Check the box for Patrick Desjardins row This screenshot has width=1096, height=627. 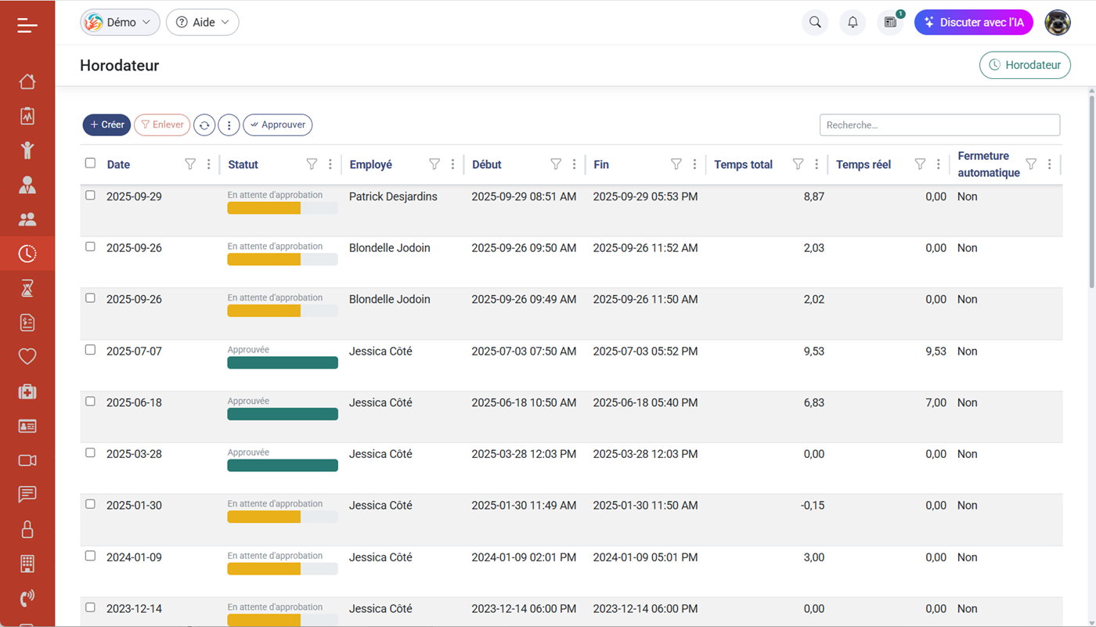(90, 196)
